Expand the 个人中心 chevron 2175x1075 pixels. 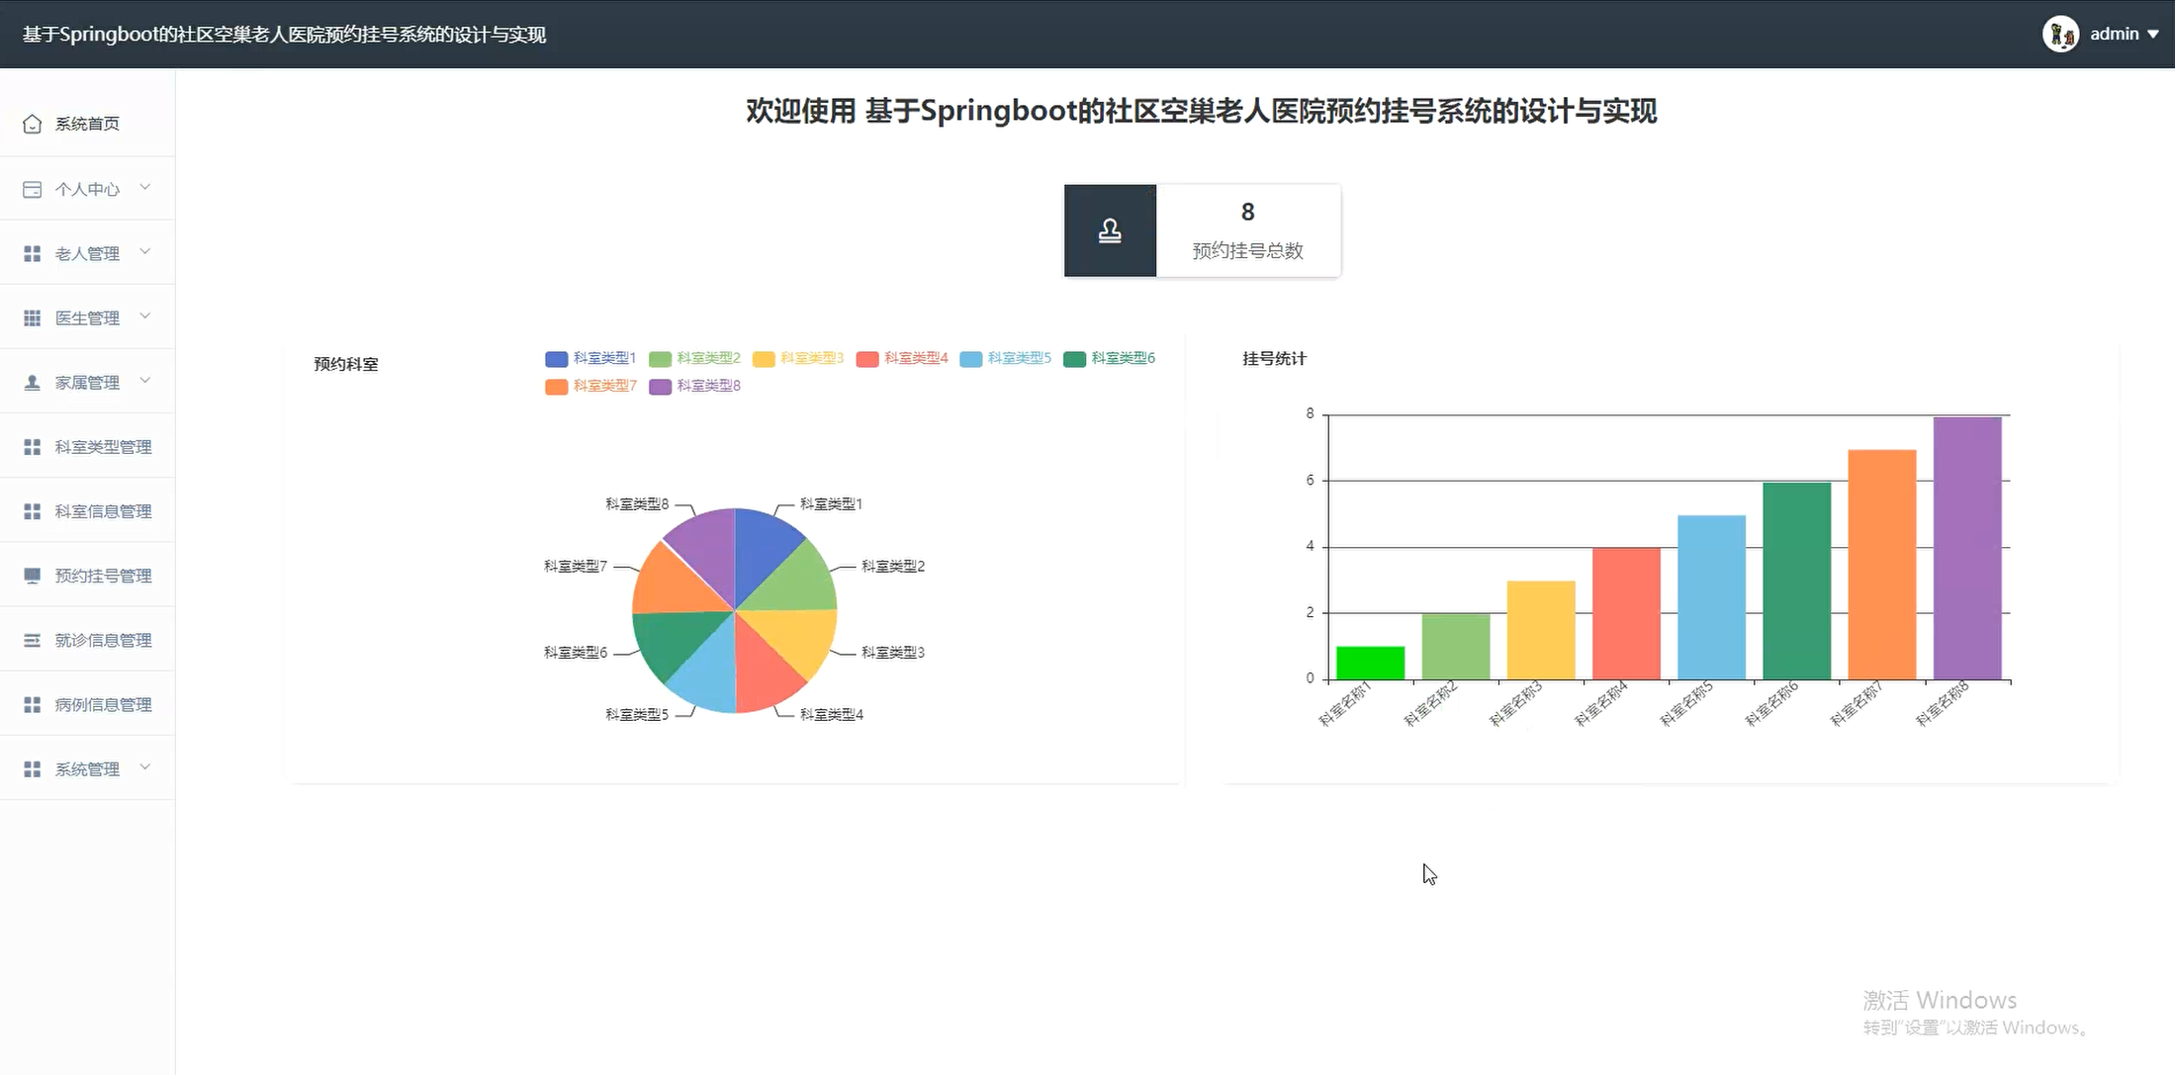click(145, 187)
